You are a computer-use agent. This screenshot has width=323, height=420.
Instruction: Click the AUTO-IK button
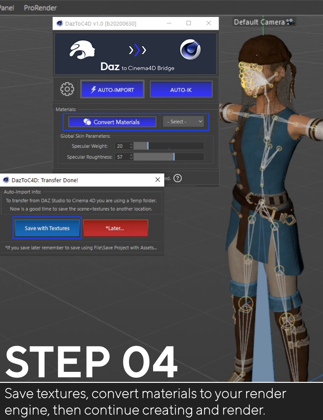coord(181,90)
